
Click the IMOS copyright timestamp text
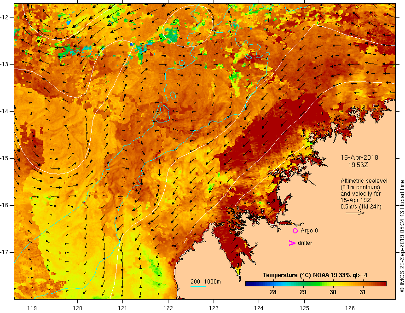pyautogui.click(x=402, y=236)
